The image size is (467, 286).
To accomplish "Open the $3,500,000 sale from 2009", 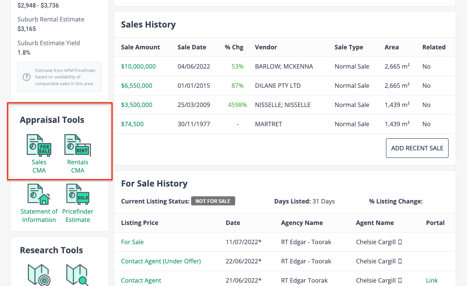I will 136,105.
